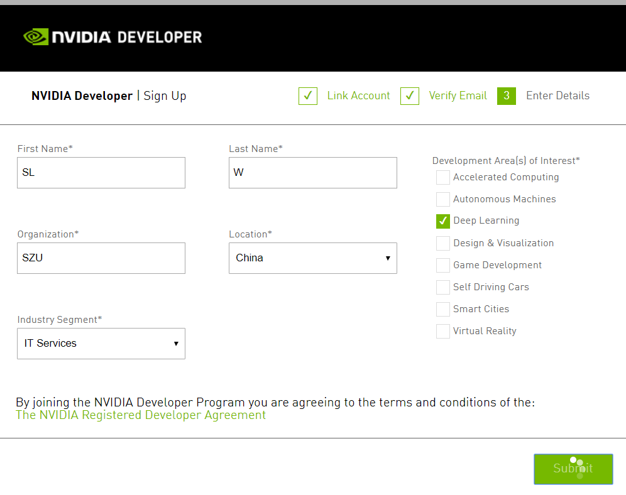Check the Virtual Reality checkbox
Image resolution: width=626 pixels, height=495 pixels.
(x=442, y=331)
